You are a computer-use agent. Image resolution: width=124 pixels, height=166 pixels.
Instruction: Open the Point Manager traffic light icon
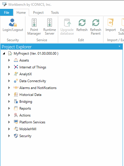34,23
